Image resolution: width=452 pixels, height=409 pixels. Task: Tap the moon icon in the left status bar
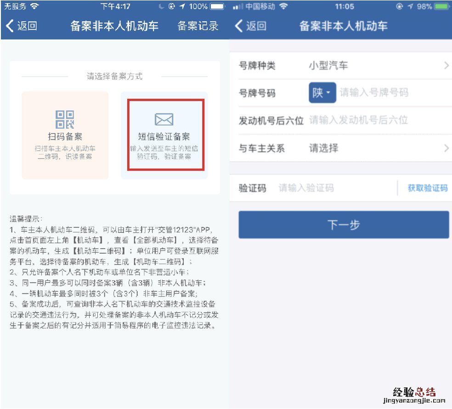coord(161,7)
